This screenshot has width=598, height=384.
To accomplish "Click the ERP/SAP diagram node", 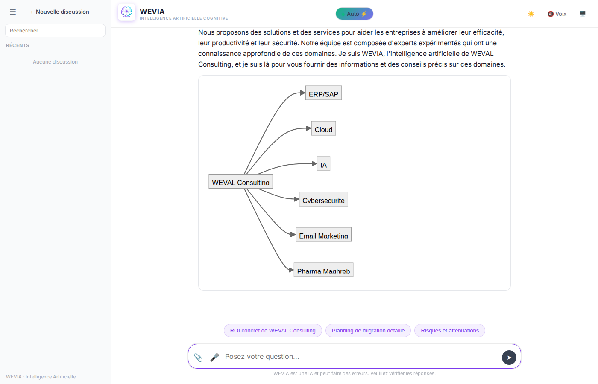I will pos(323,93).
